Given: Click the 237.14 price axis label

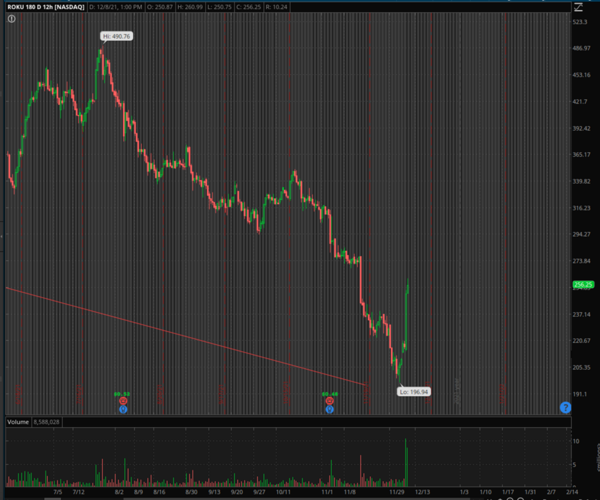Looking at the screenshot, I should point(581,314).
